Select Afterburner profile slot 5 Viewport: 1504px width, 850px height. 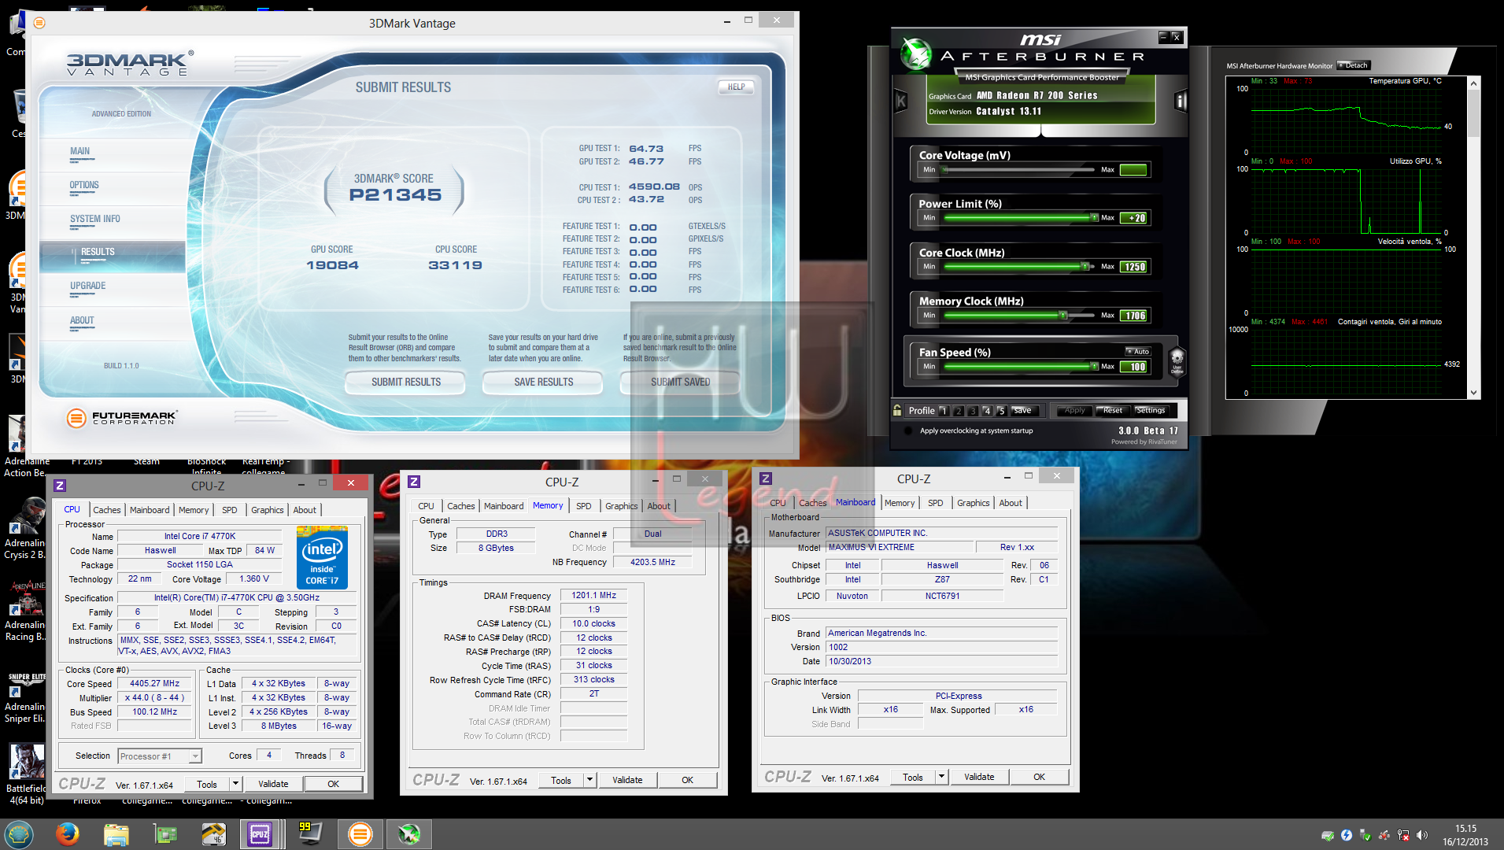[x=1001, y=411]
